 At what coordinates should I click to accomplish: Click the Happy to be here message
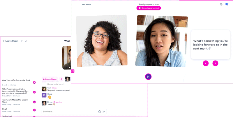(x=56, y=84)
